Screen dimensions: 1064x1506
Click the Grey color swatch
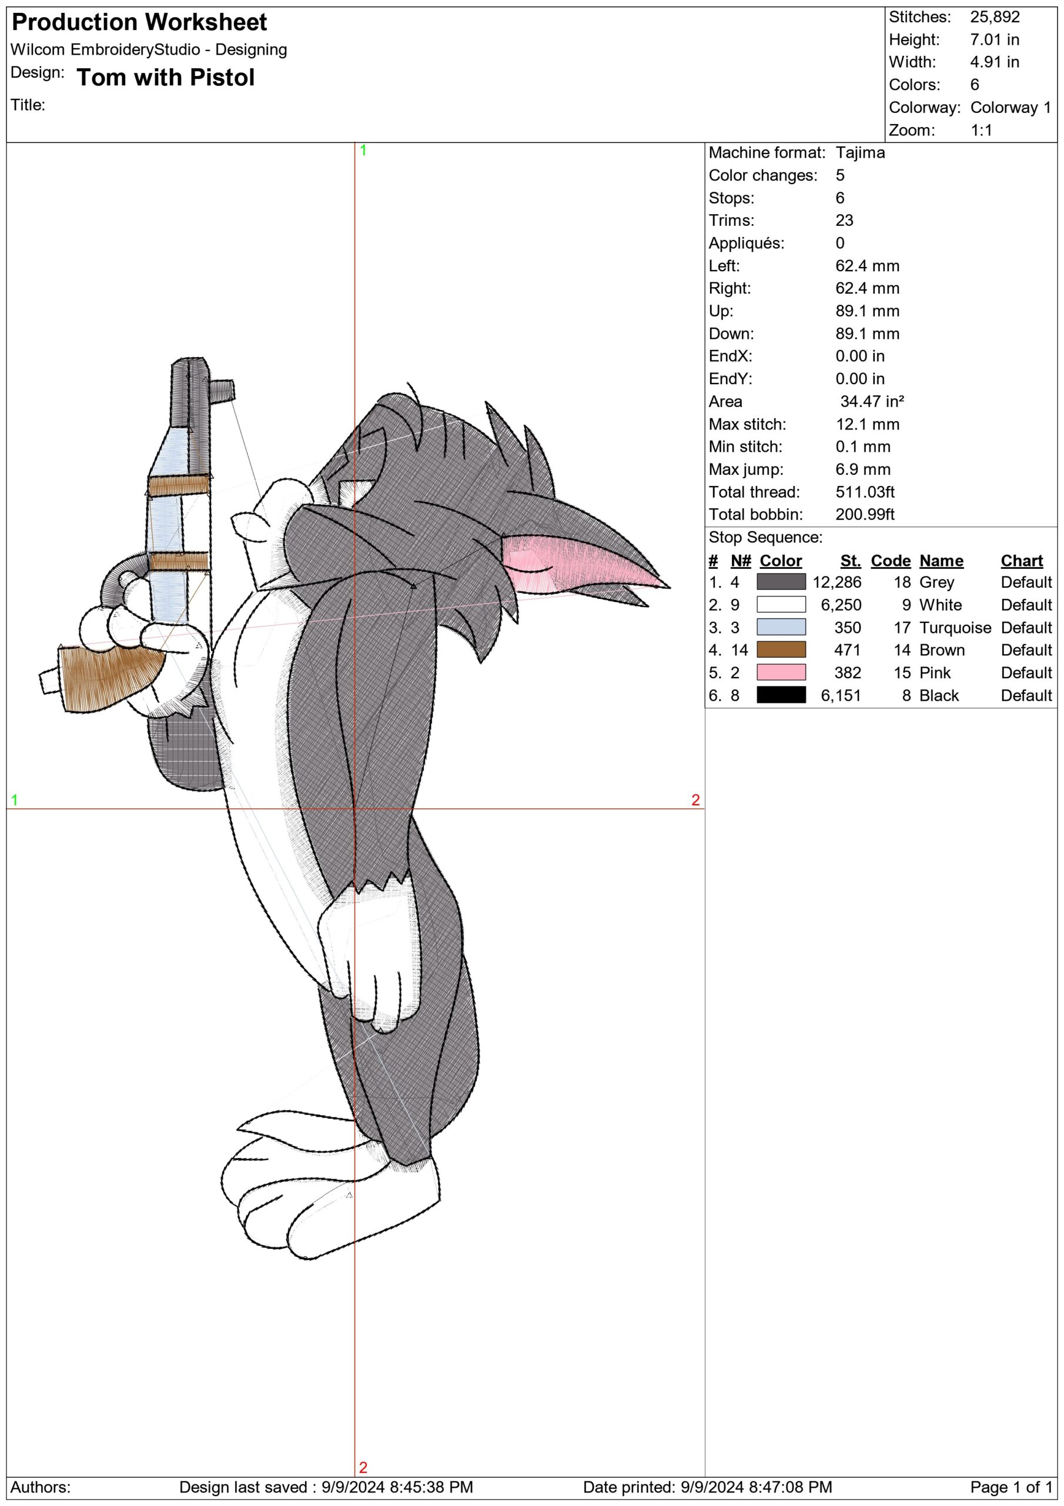click(x=781, y=582)
